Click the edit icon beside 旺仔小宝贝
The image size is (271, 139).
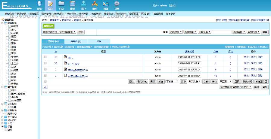65,63
